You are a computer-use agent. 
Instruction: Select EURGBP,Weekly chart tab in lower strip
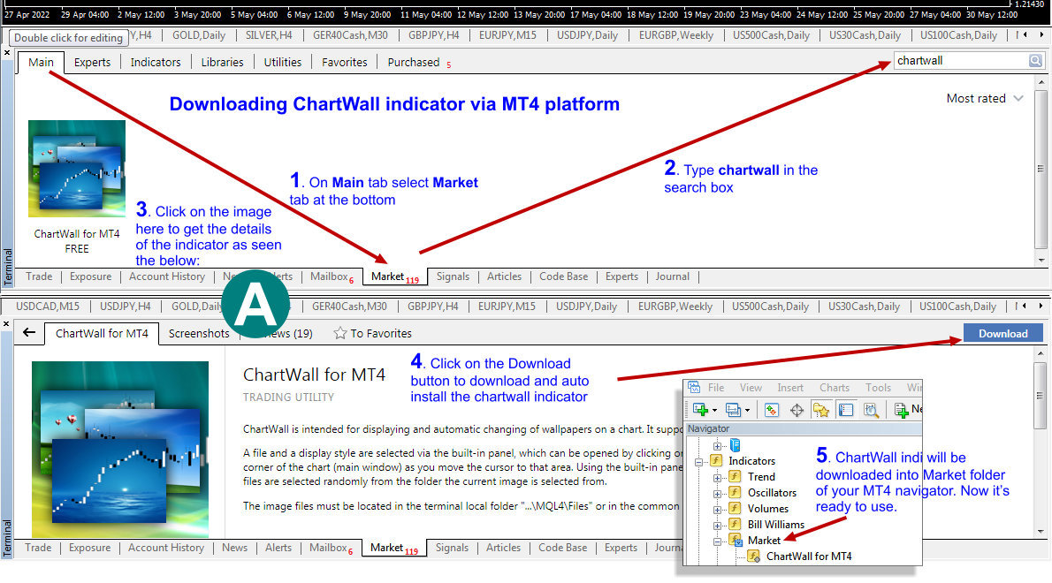tap(675, 307)
